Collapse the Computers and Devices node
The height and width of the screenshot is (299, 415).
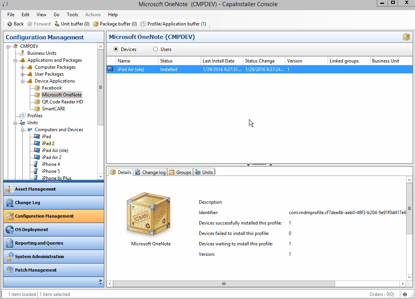coord(23,130)
